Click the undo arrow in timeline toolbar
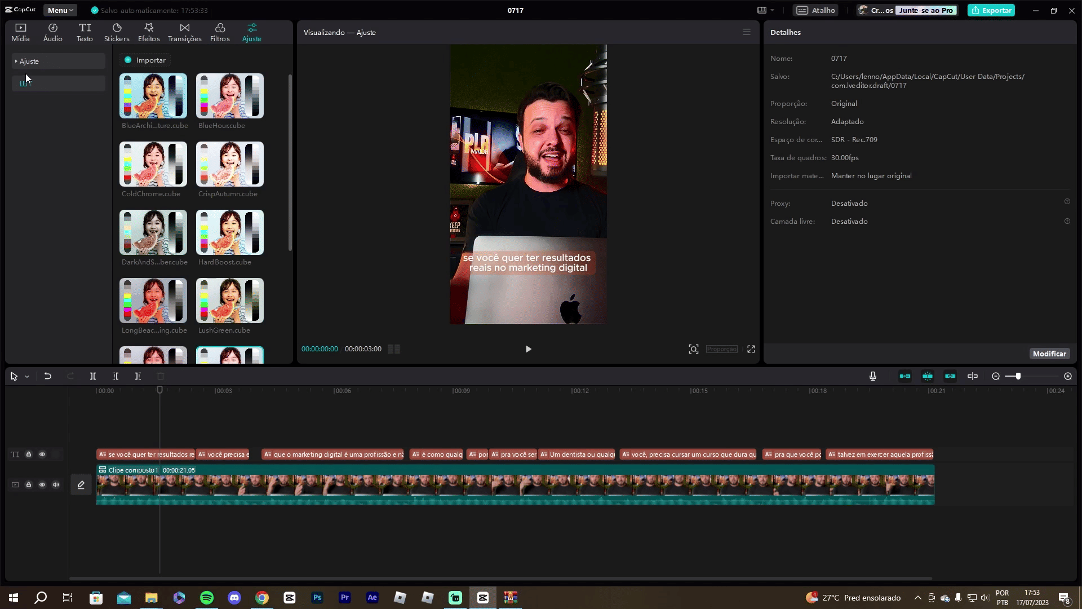 pos(48,376)
